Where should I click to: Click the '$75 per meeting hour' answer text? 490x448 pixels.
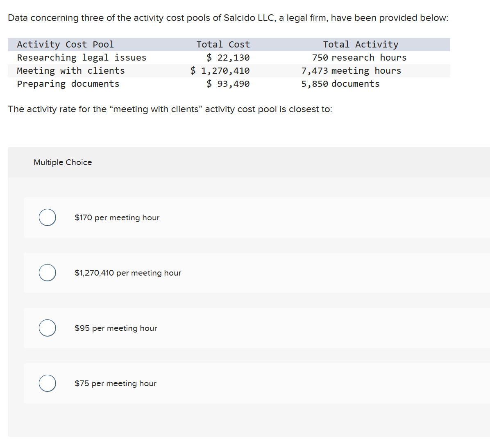click(115, 384)
